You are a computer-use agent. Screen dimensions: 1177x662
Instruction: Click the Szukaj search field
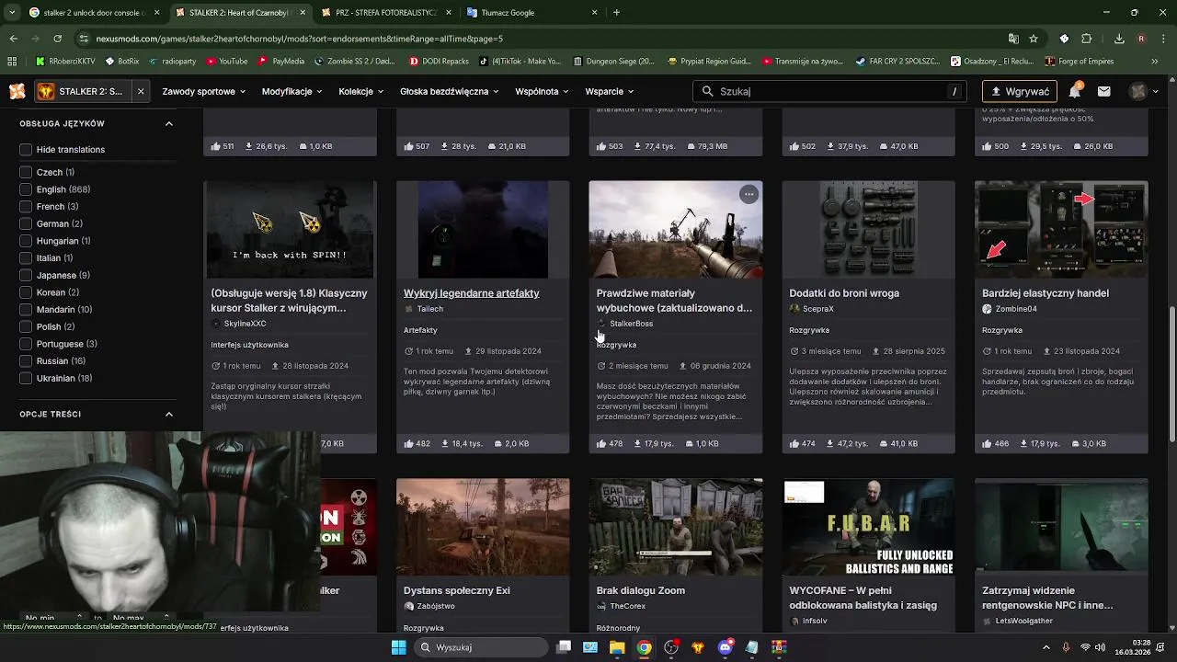829,91
